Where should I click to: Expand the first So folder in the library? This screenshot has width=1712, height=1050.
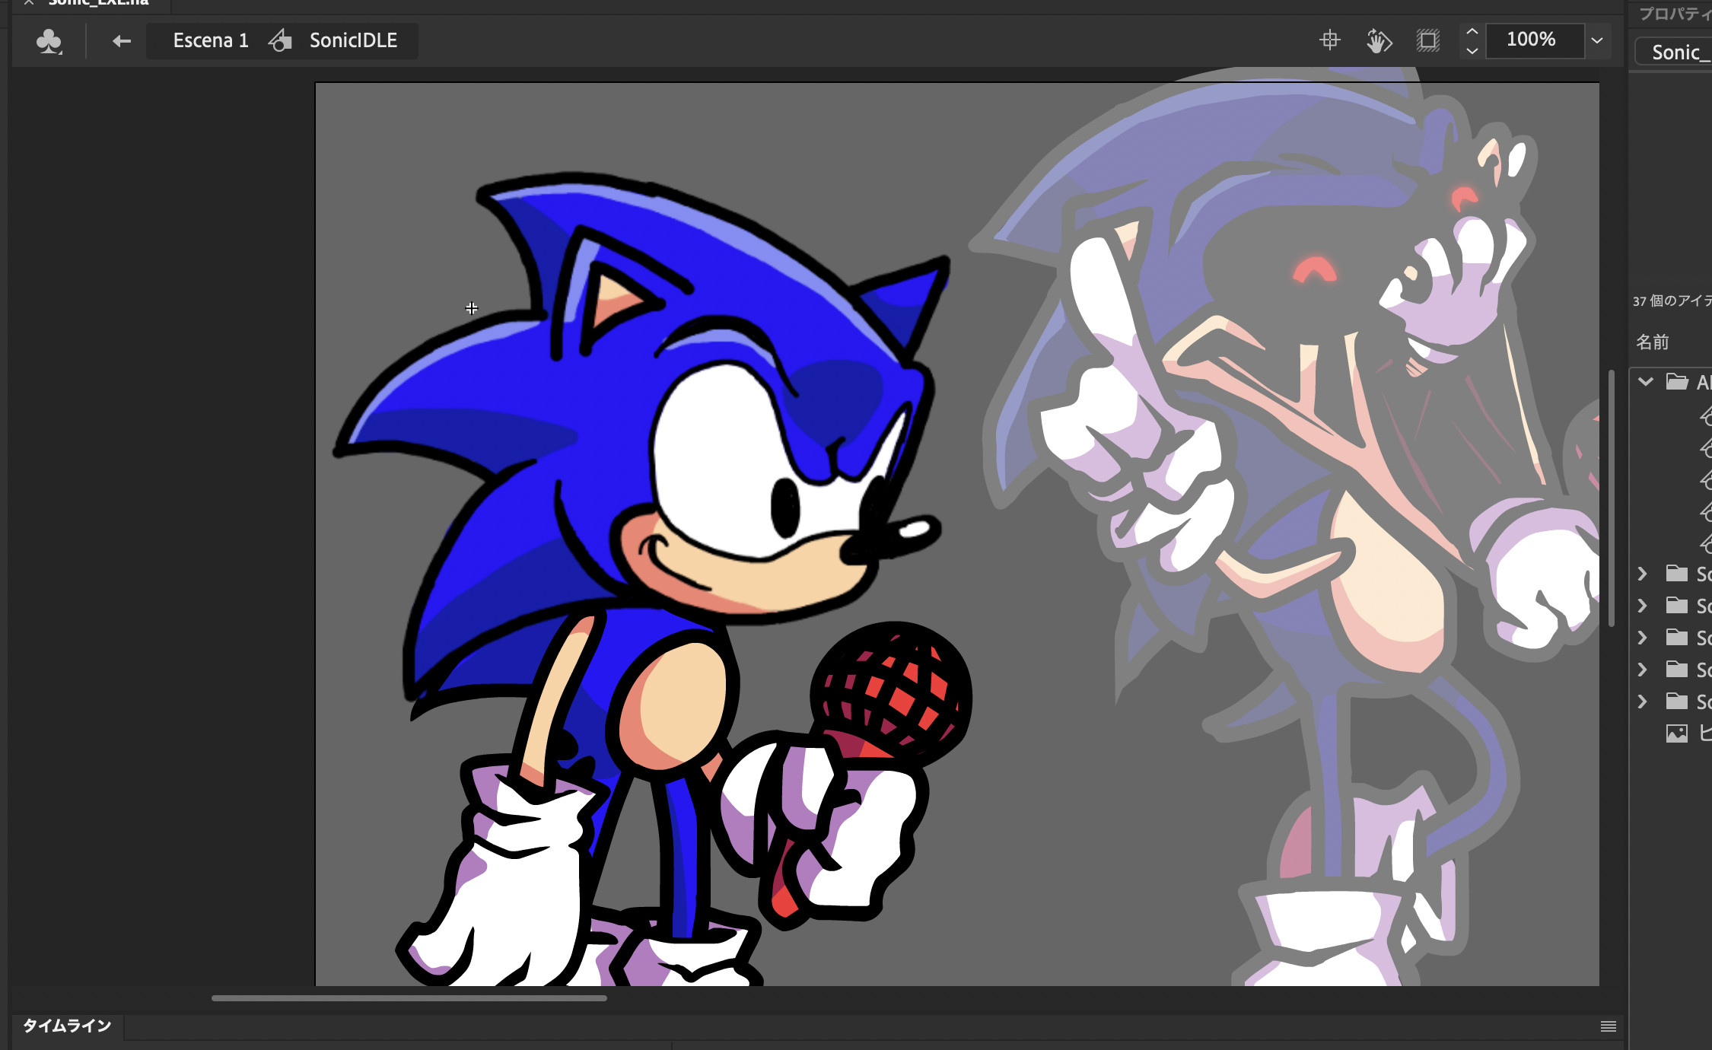(x=1644, y=574)
